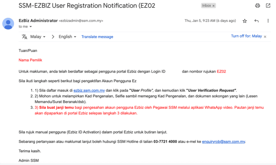Click the Translate message link
Screen dimensions: 276x165
pos(97,37)
